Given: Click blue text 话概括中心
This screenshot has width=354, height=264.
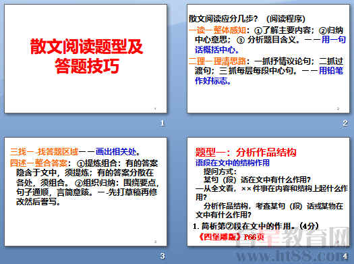Looking at the screenshot, I should 217,50.
